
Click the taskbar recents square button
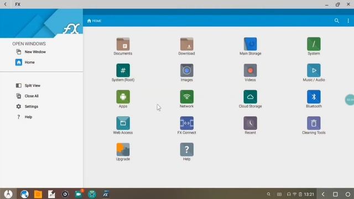click(335, 194)
